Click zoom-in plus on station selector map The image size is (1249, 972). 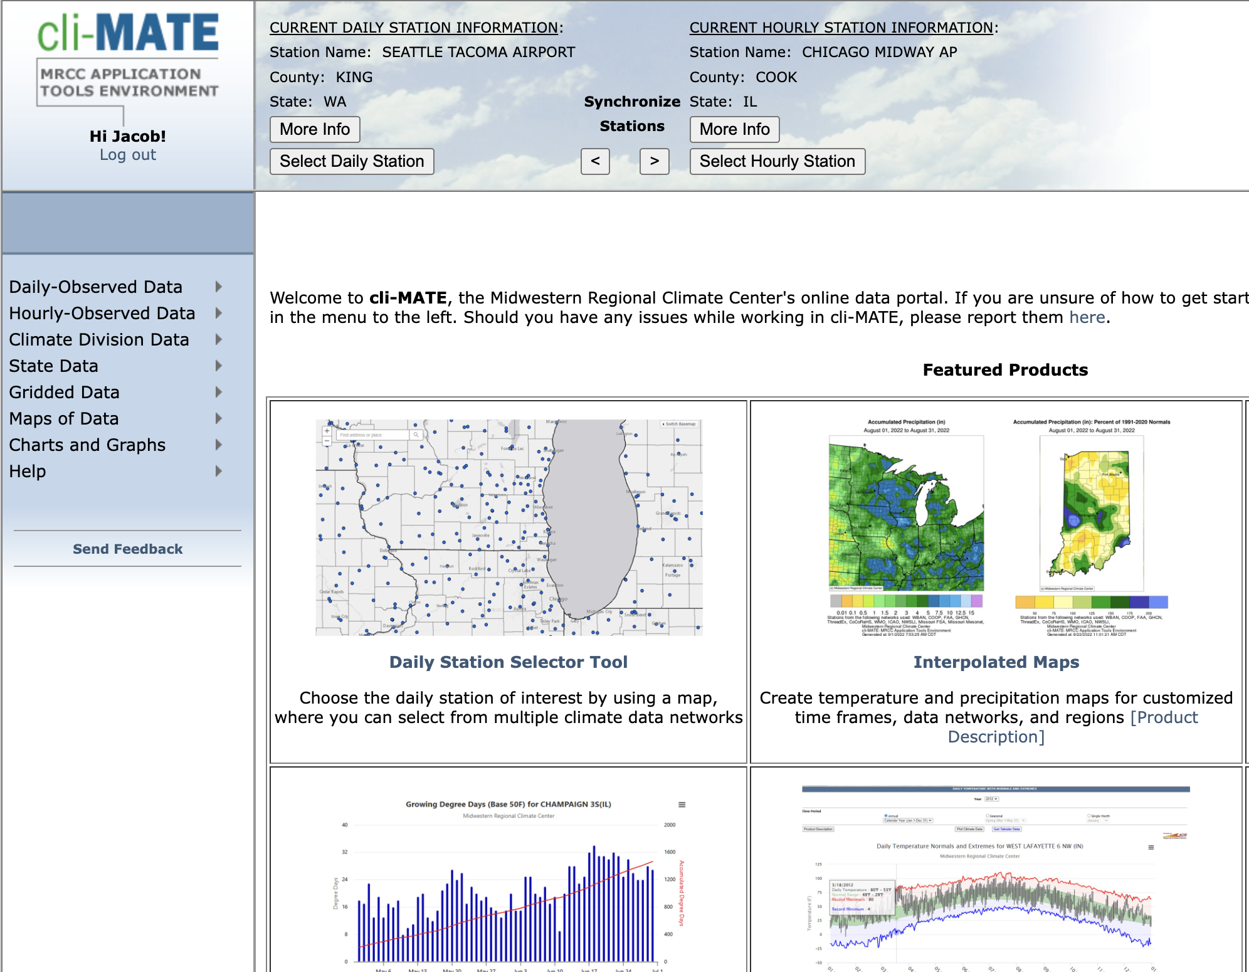coord(327,431)
